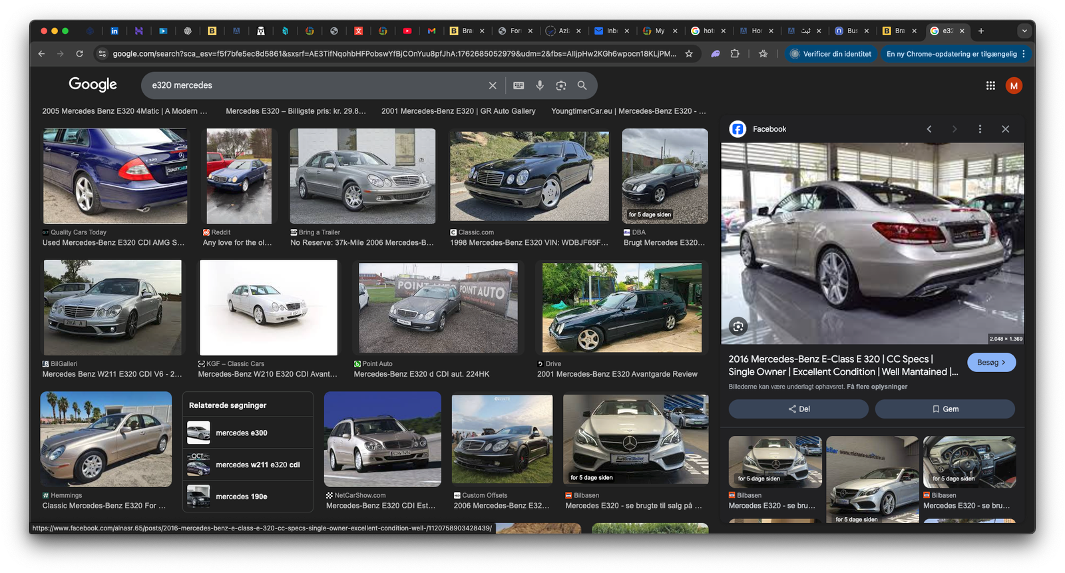Go back to the previous page

[x=41, y=54]
